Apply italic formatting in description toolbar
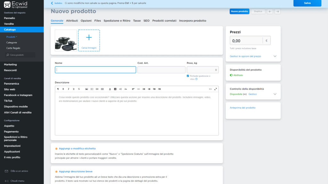The width and height of the screenshot is (328, 184). (68, 89)
